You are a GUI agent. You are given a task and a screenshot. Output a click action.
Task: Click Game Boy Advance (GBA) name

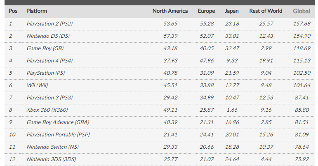pos(58,122)
